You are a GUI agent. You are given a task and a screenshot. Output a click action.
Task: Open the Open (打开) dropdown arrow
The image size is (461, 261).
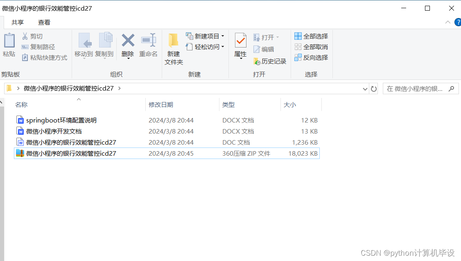pos(278,37)
